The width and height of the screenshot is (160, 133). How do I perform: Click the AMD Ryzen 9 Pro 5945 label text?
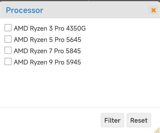(x=47, y=62)
